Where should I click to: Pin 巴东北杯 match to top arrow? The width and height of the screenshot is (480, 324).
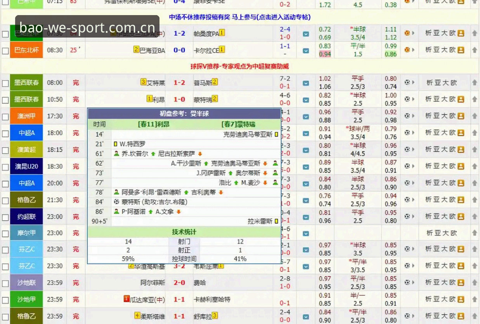pyautogui.click(x=474, y=50)
